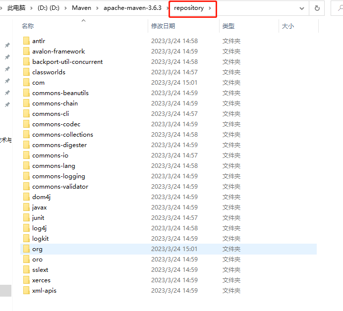Select the avalon-framework folder name
Viewport: 343px width, 311px height.
pos(58,51)
